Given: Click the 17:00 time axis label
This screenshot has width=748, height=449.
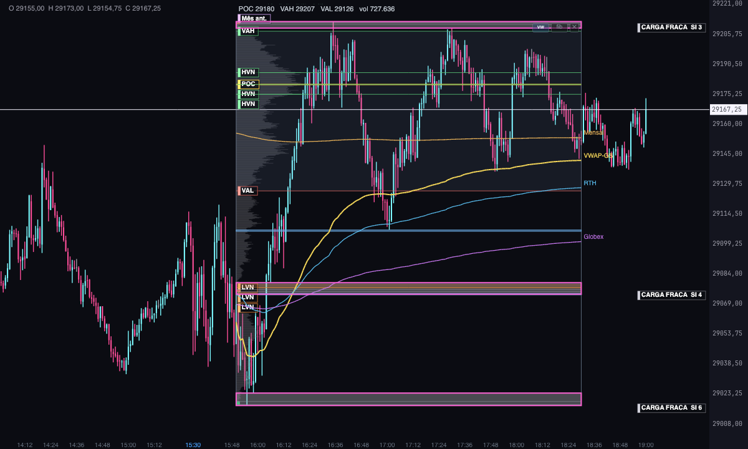Looking at the screenshot, I should tap(387, 445).
